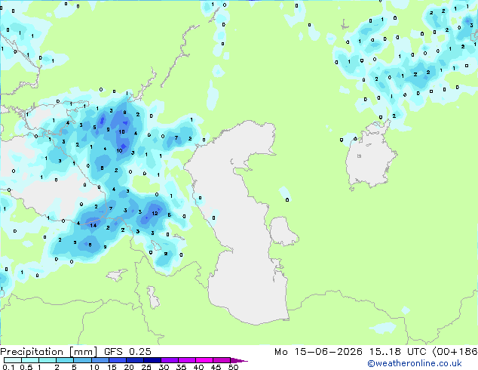Click the 'GFS 0.25' model label

127,351
